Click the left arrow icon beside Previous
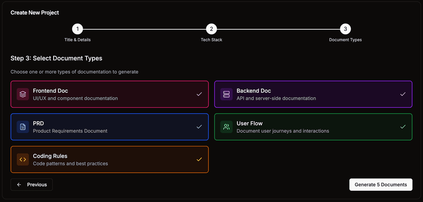Viewport: 423px width, 202px height. coord(19,185)
